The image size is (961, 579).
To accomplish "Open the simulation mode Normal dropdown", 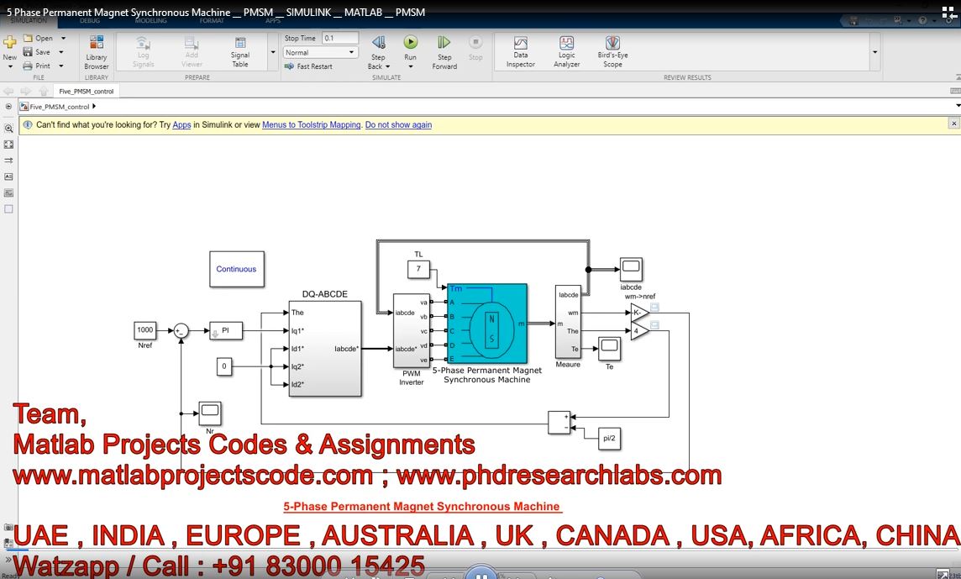I will 321,52.
